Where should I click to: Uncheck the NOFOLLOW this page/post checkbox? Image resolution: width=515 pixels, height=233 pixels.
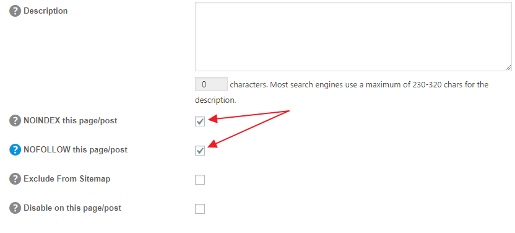tap(200, 151)
